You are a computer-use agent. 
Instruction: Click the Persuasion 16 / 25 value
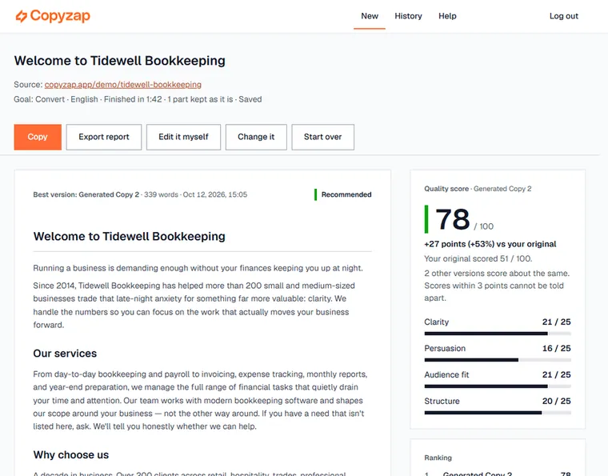click(x=557, y=348)
